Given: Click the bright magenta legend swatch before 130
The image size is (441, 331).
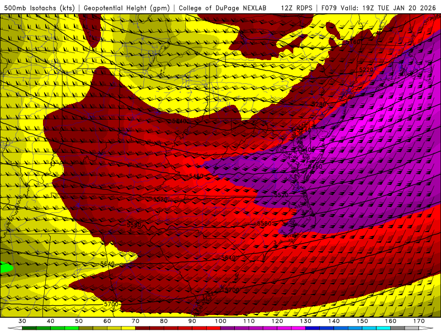Looking at the screenshot, I should [x=299, y=329].
